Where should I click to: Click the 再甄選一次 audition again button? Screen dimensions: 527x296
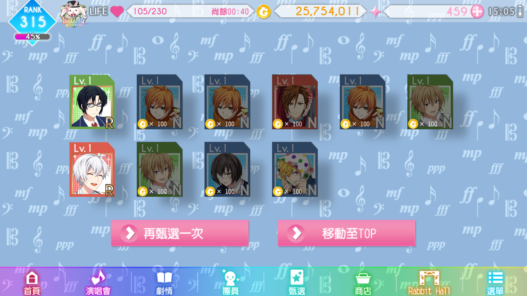180,233
